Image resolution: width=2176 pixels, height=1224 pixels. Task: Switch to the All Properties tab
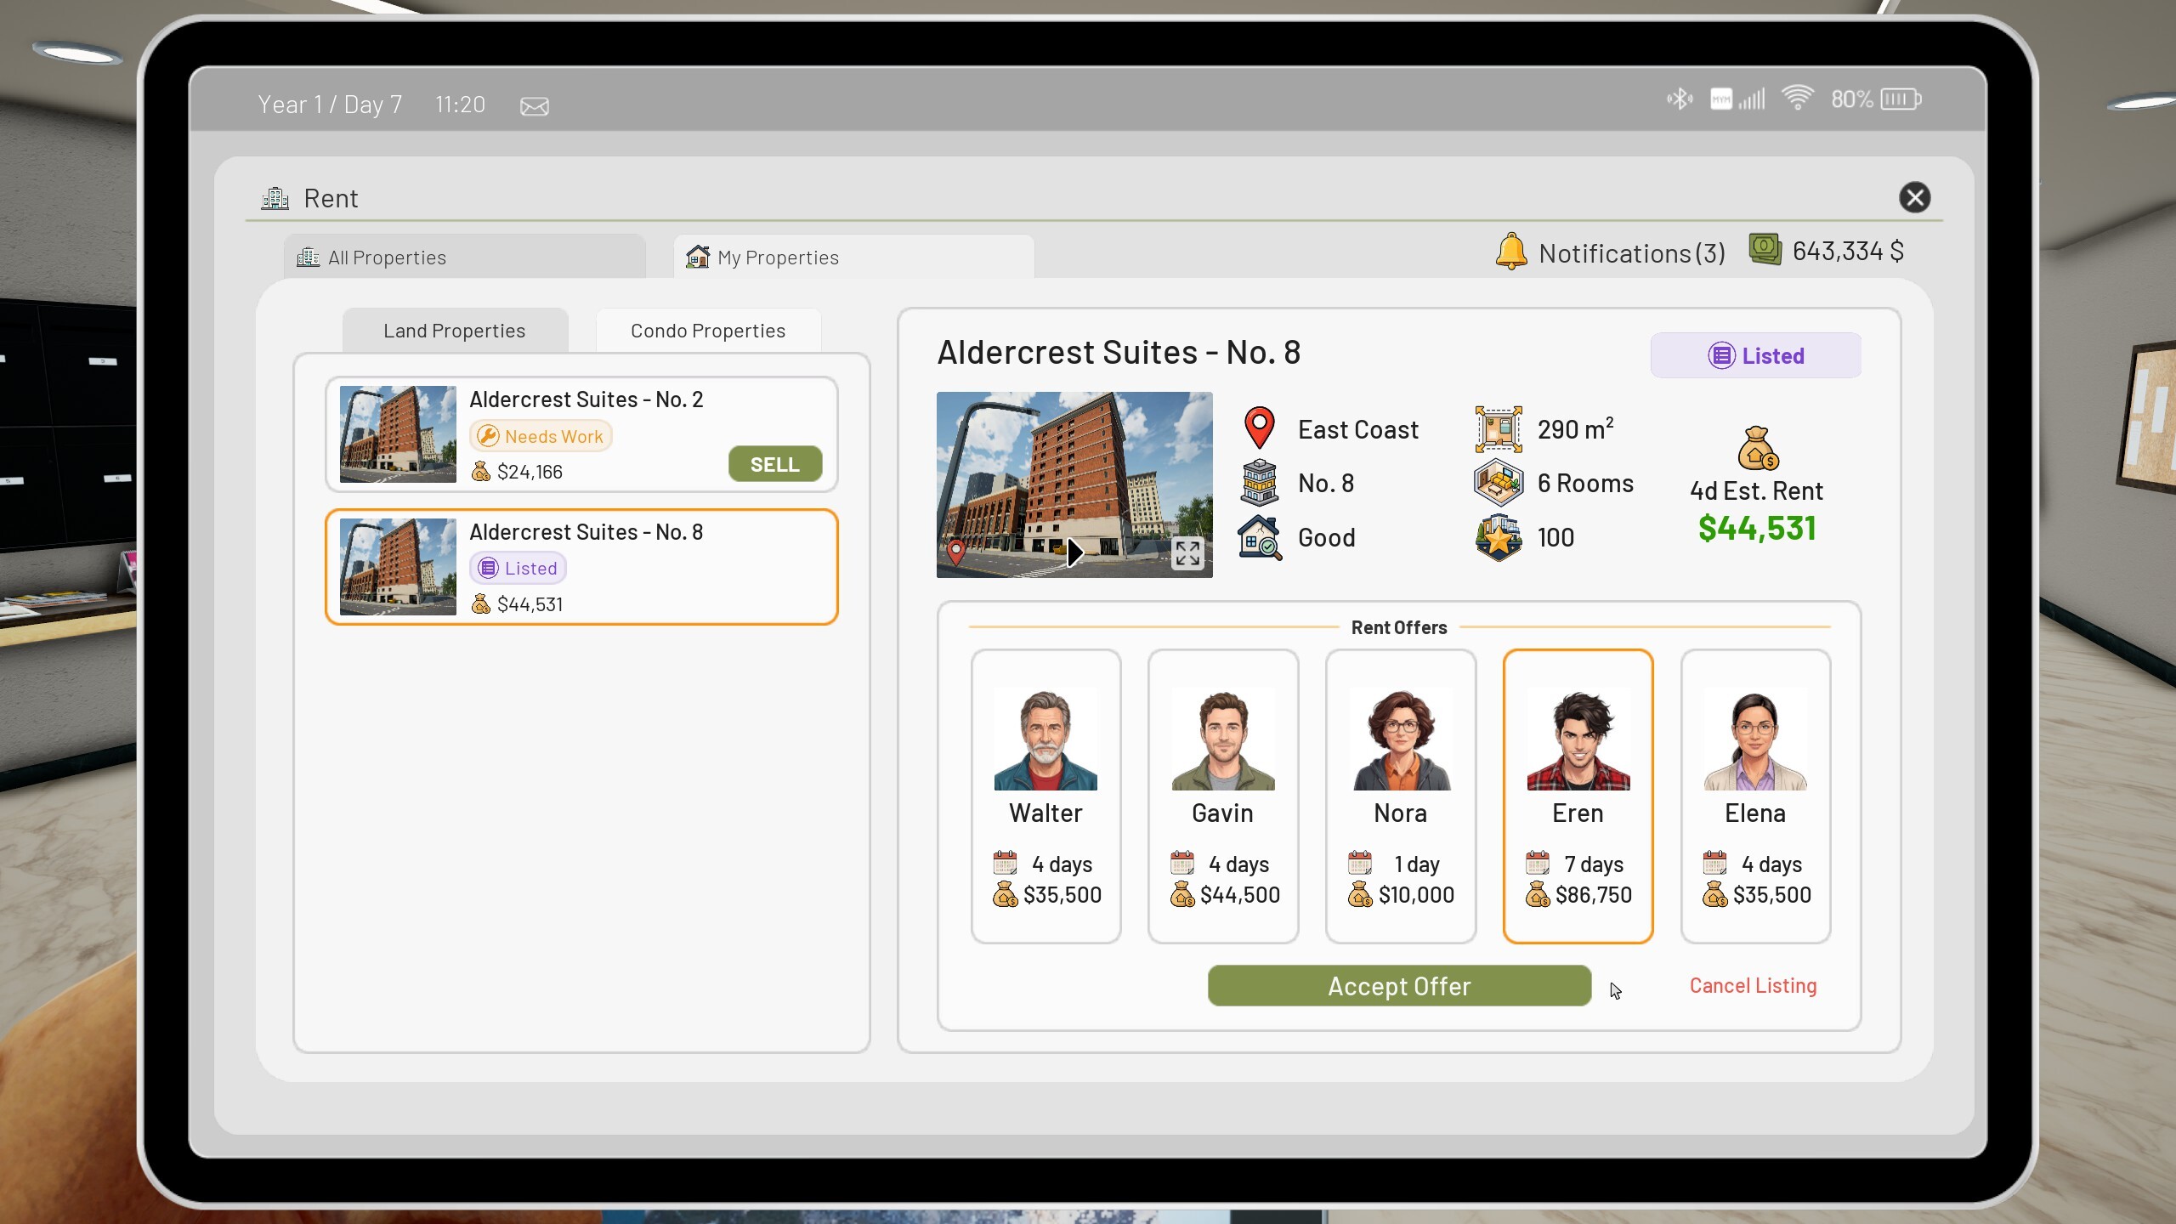pyautogui.click(x=464, y=257)
